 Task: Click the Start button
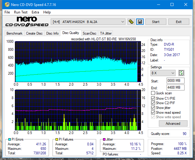[x=156, y=22]
